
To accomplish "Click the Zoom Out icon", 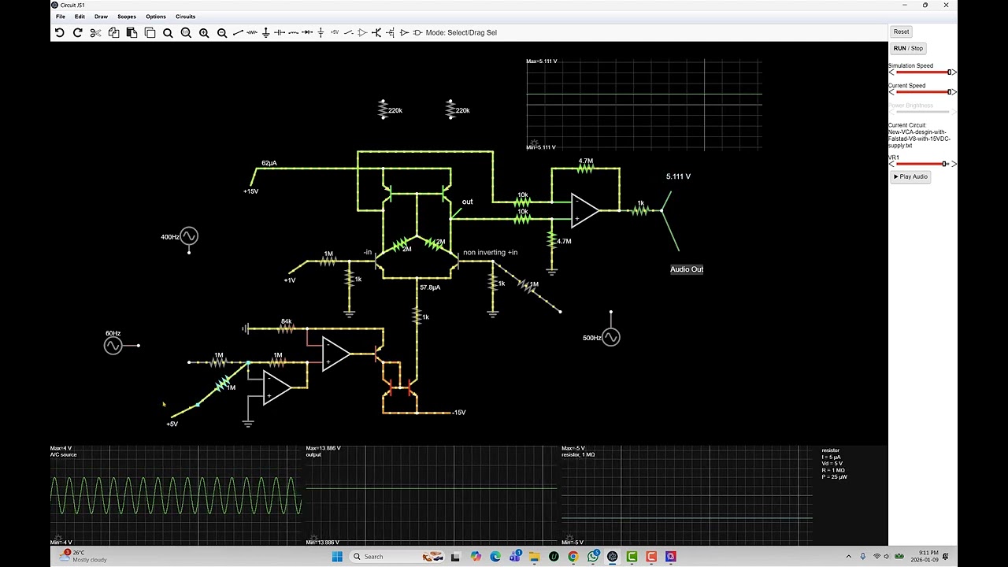I will (x=222, y=32).
